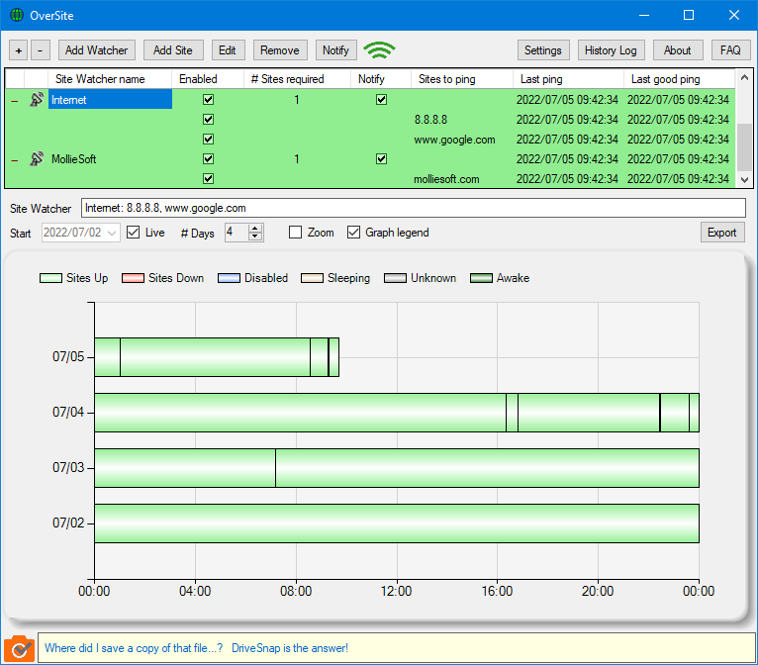The image size is (758, 665).
Task: Open the Start date dropdown
Action: tap(112, 233)
